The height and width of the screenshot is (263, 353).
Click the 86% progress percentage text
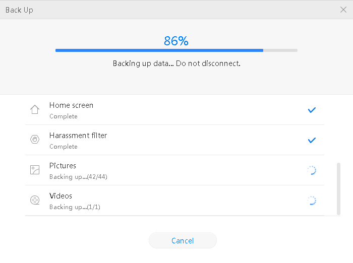pos(176,41)
